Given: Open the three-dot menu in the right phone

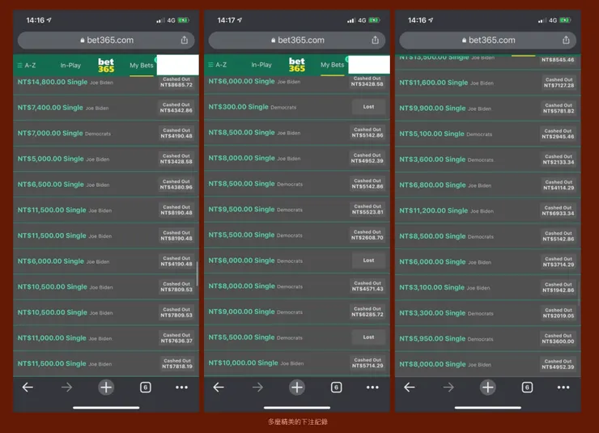Looking at the screenshot, I should 563,387.
